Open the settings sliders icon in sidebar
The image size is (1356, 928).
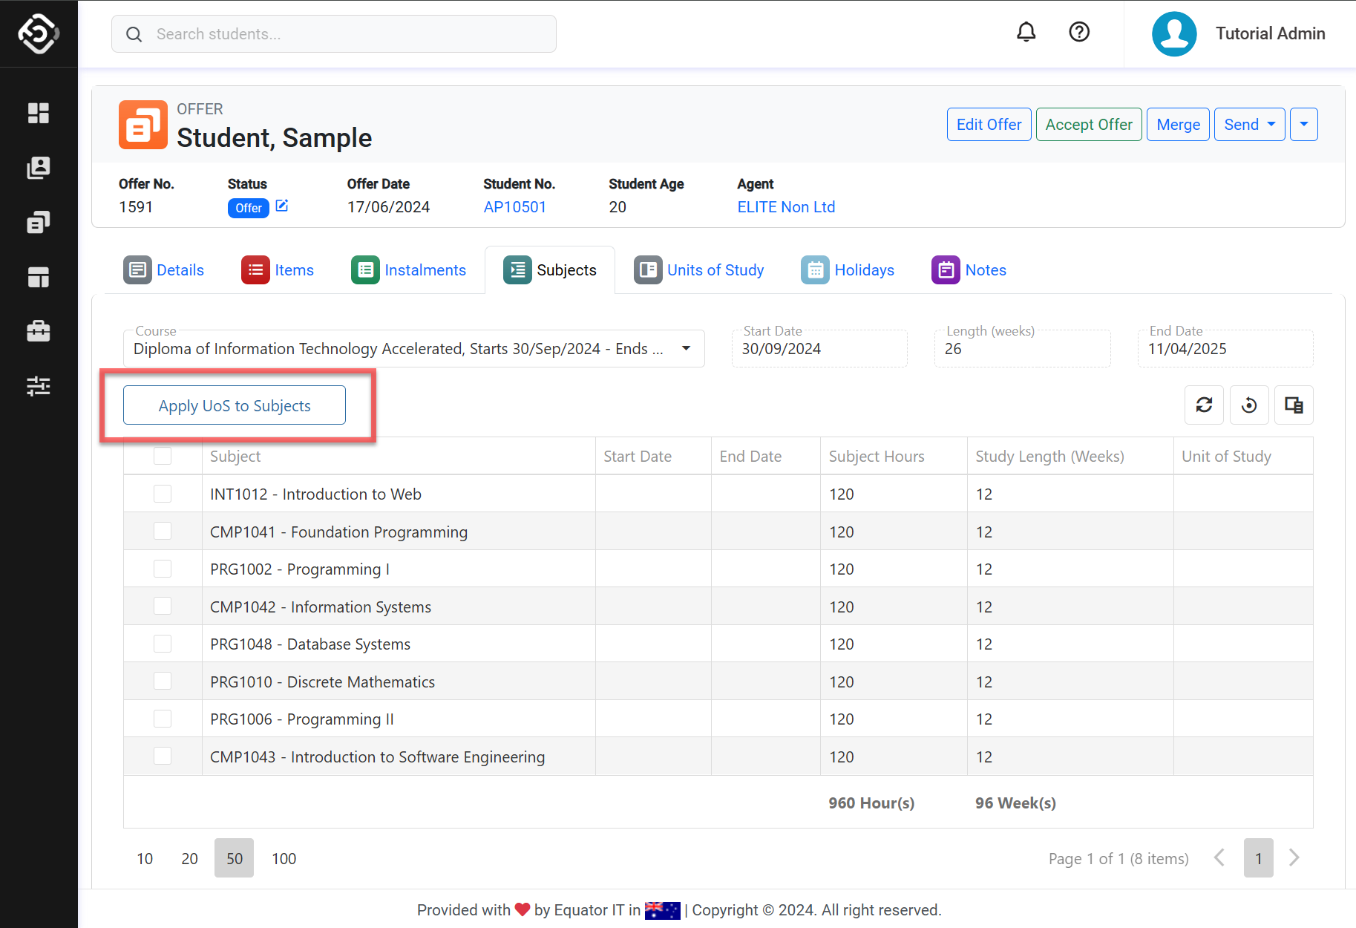coord(39,386)
